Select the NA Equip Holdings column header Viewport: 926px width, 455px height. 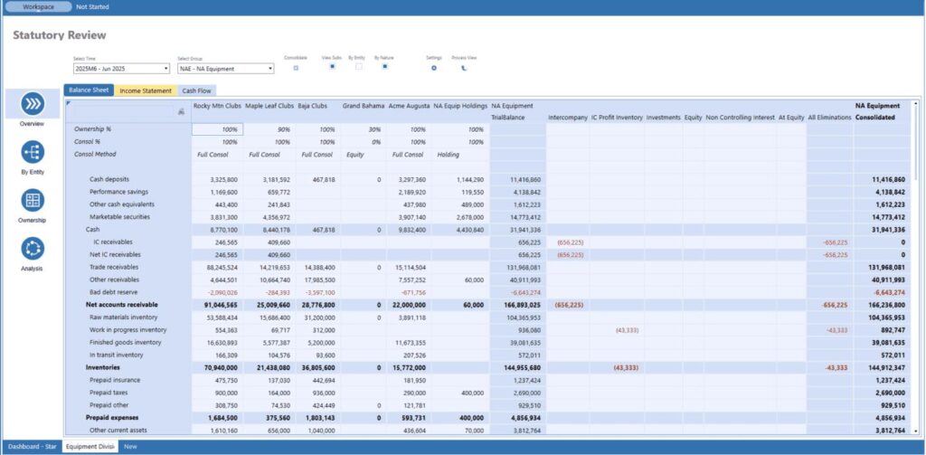[x=460, y=106]
